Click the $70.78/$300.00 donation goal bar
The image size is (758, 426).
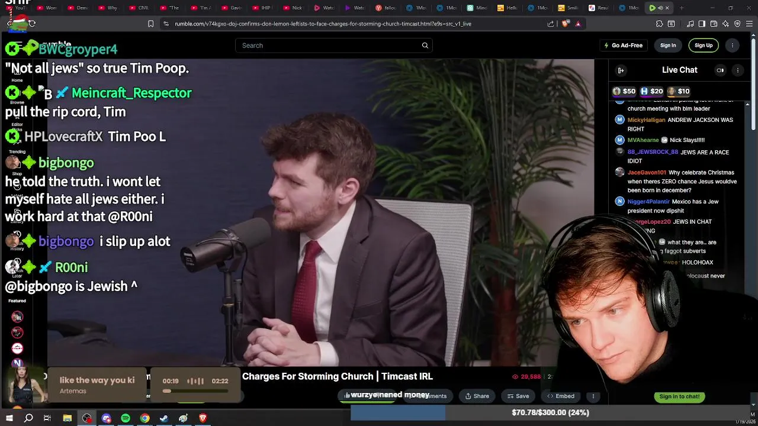[550, 412]
